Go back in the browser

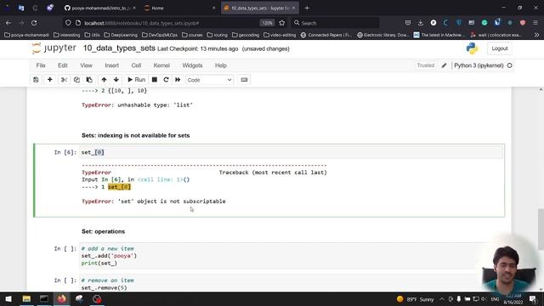point(8,23)
